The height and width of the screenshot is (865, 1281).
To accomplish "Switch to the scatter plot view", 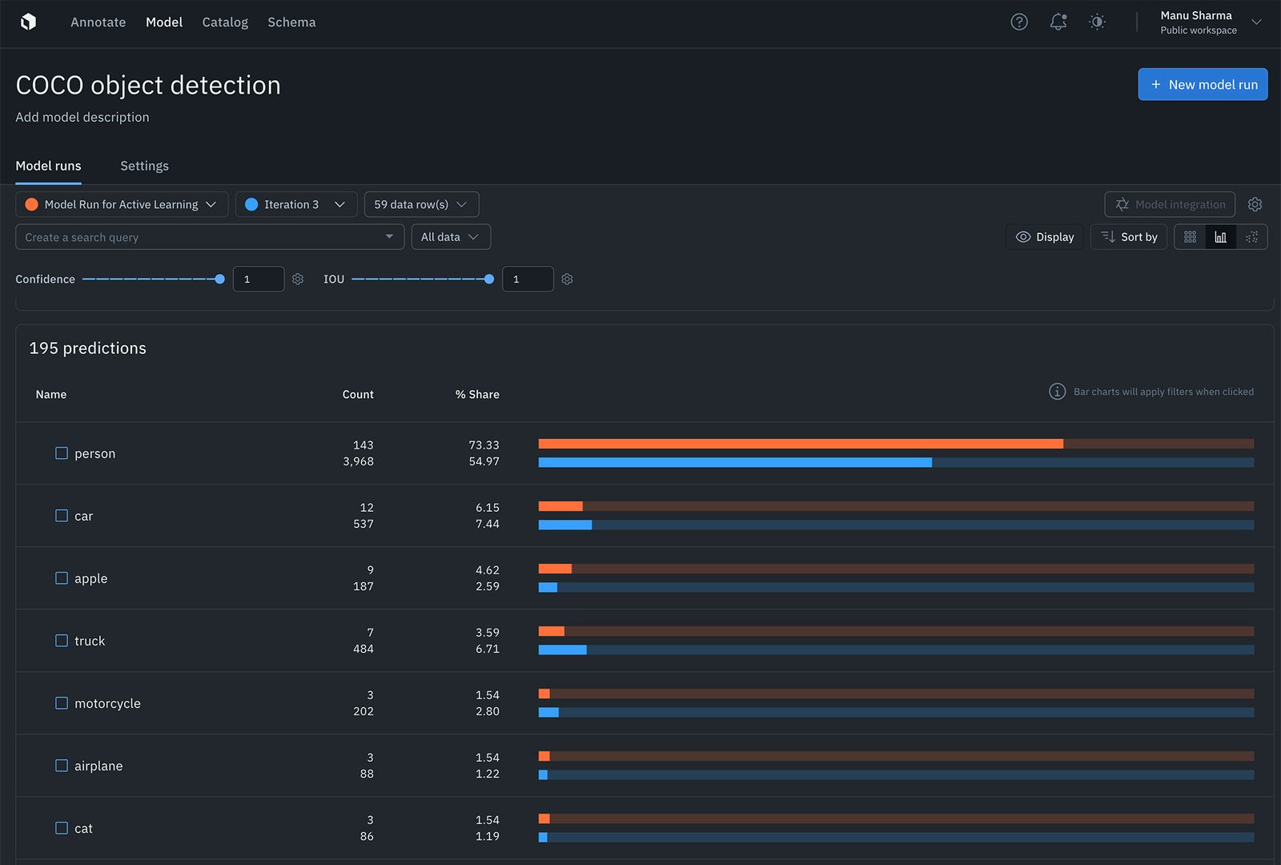I will tap(1251, 236).
